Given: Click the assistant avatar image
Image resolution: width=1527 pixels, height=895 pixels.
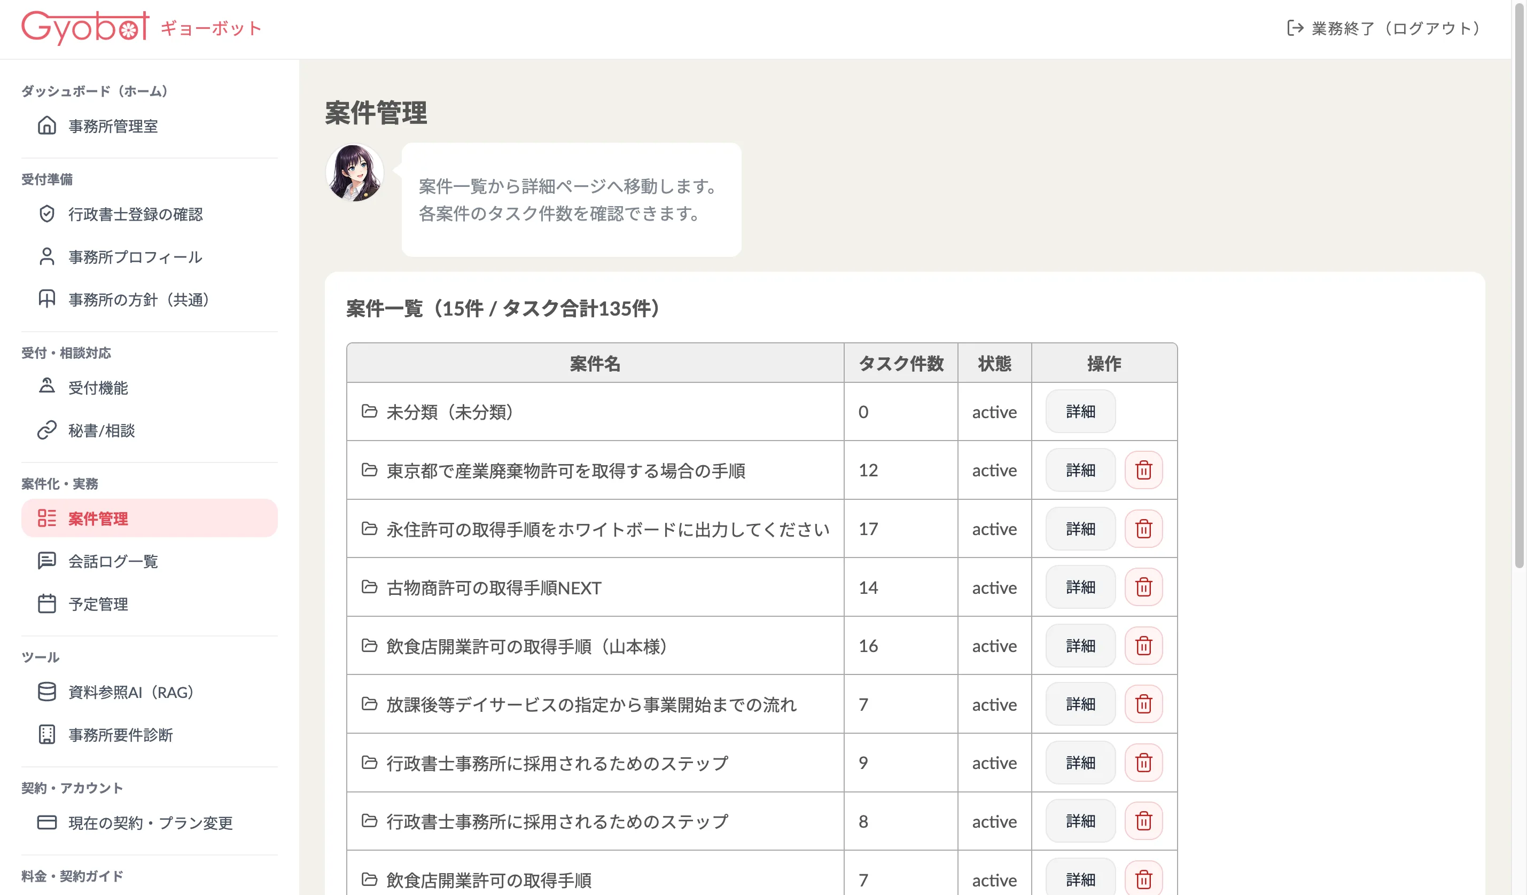Looking at the screenshot, I should [354, 172].
